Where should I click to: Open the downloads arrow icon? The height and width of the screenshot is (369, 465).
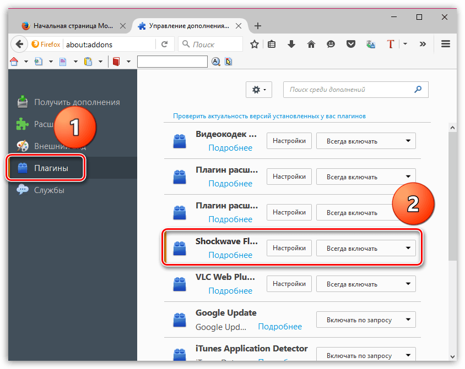coord(291,44)
